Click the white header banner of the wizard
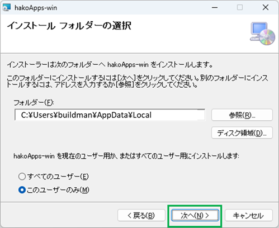The height and width of the screenshot is (228, 279). (139, 34)
